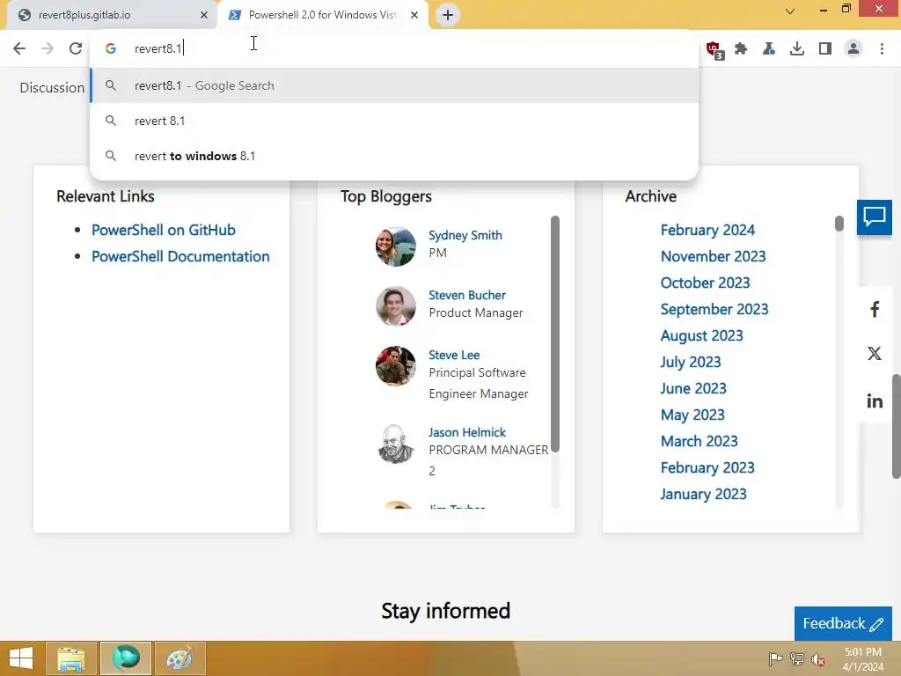The image size is (901, 676).
Task: Choose the 'revert8.1 - Google Search' suggestion
Action: (394, 85)
